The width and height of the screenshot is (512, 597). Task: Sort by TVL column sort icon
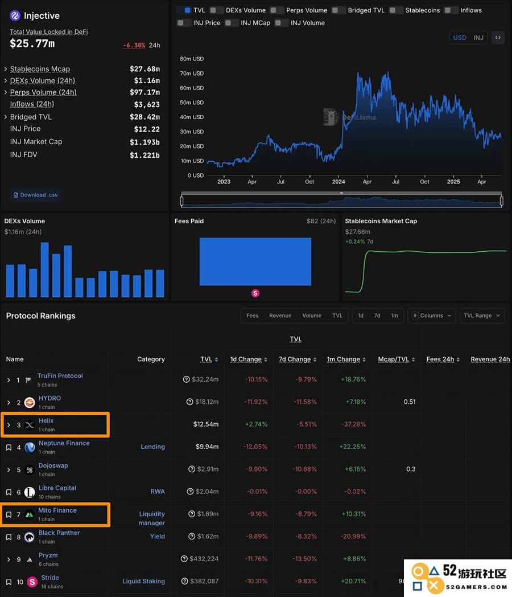[216, 359]
